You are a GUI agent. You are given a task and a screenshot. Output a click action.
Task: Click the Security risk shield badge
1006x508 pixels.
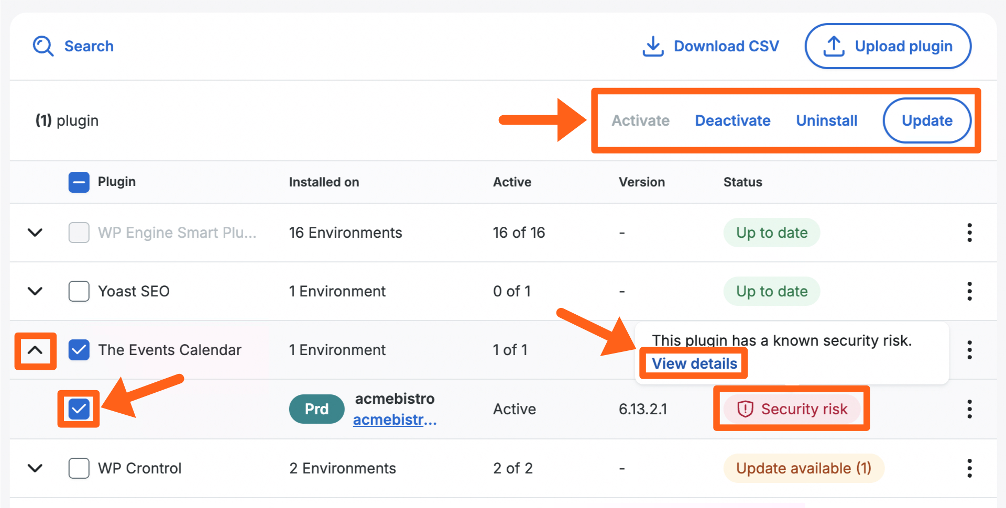[x=792, y=409]
